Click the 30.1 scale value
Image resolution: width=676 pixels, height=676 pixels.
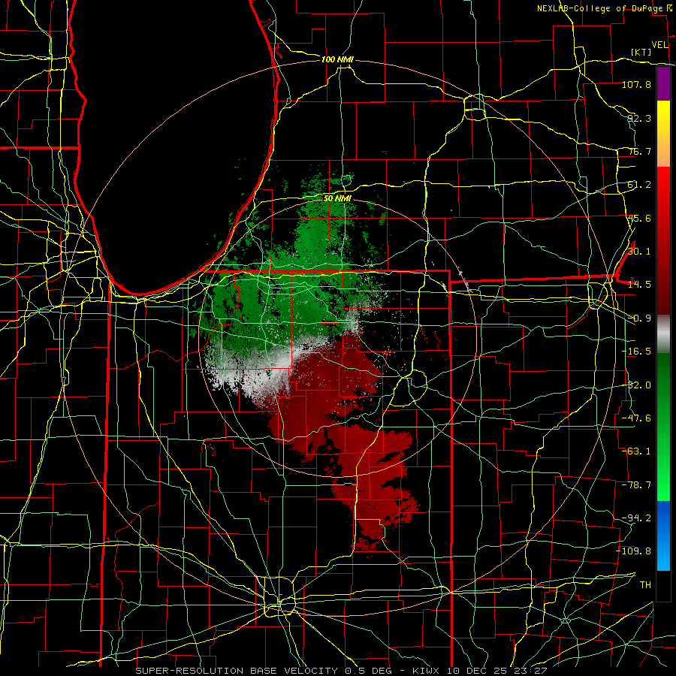click(x=639, y=252)
